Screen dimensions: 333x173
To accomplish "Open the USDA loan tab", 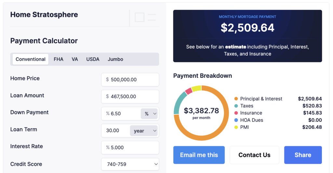I will [x=93, y=59].
